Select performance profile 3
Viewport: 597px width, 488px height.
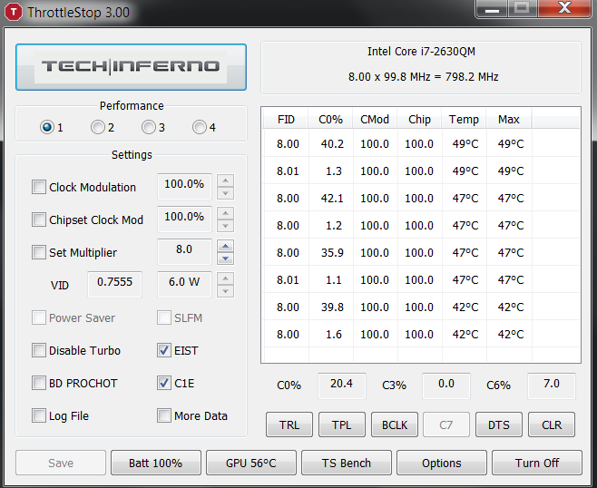pos(149,127)
